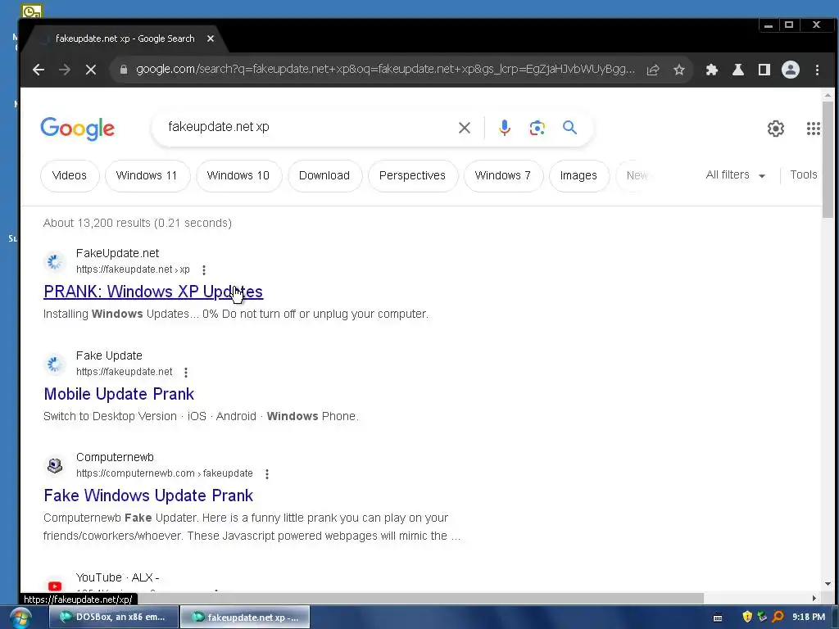Go to Google home via the logo
The height and width of the screenshot is (629, 839).
pyautogui.click(x=78, y=129)
